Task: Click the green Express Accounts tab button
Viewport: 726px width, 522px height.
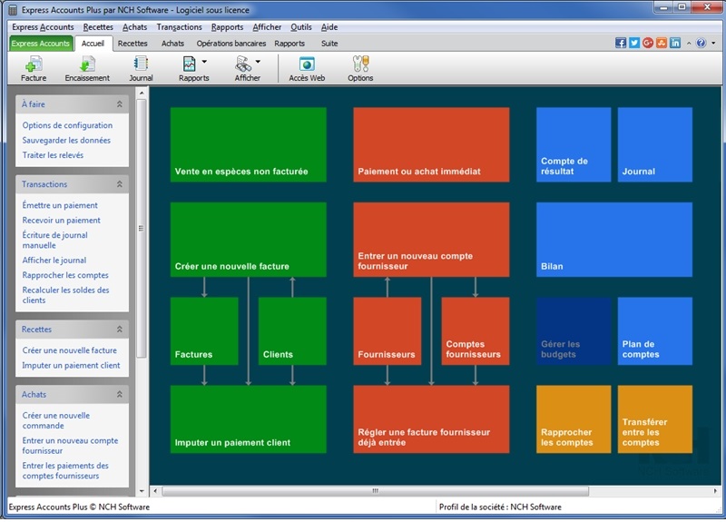Action: pos(40,44)
